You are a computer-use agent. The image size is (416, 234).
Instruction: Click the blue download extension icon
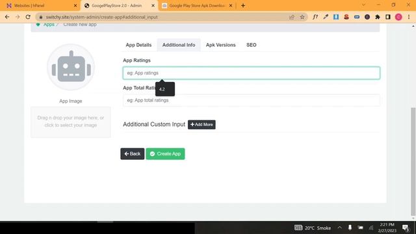tap(336, 17)
